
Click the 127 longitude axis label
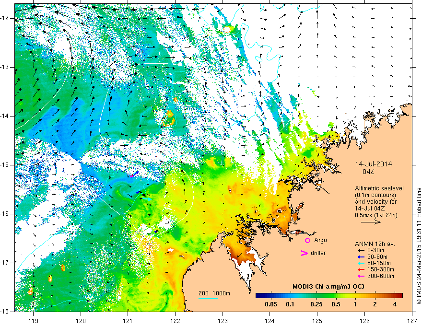point(412,321)
